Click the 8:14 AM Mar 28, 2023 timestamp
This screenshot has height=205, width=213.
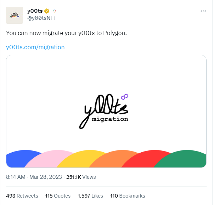coord(34,177)
